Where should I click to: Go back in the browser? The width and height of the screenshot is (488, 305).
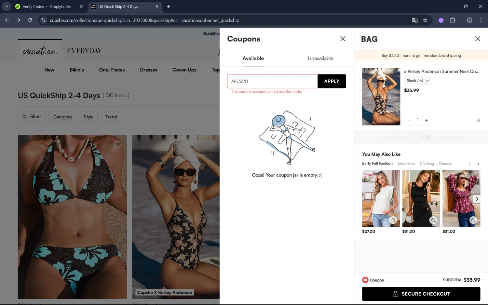[x=7, y=20]
